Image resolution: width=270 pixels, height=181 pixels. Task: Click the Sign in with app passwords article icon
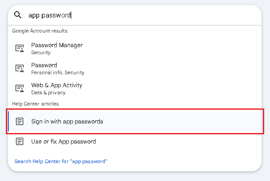[20, 121]
